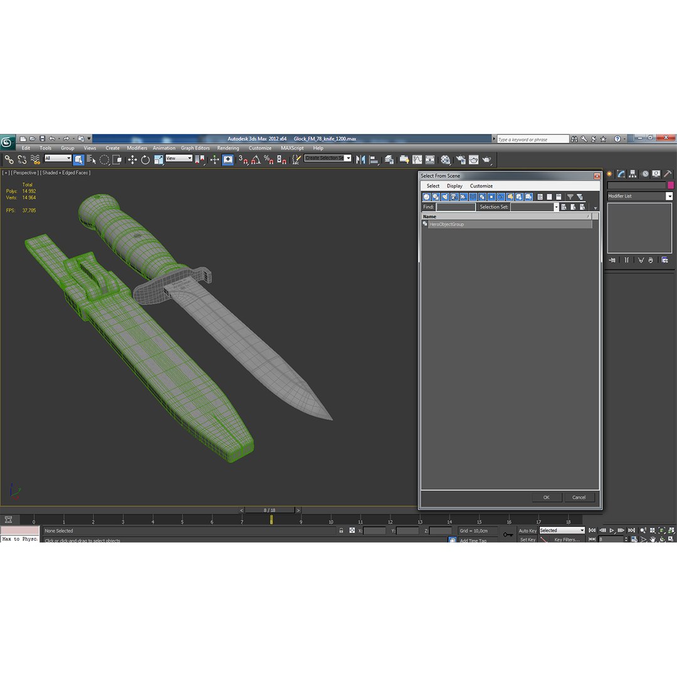Click the Mirror tool
Viewport: 677px width, 677px height.
coord(360,160)
